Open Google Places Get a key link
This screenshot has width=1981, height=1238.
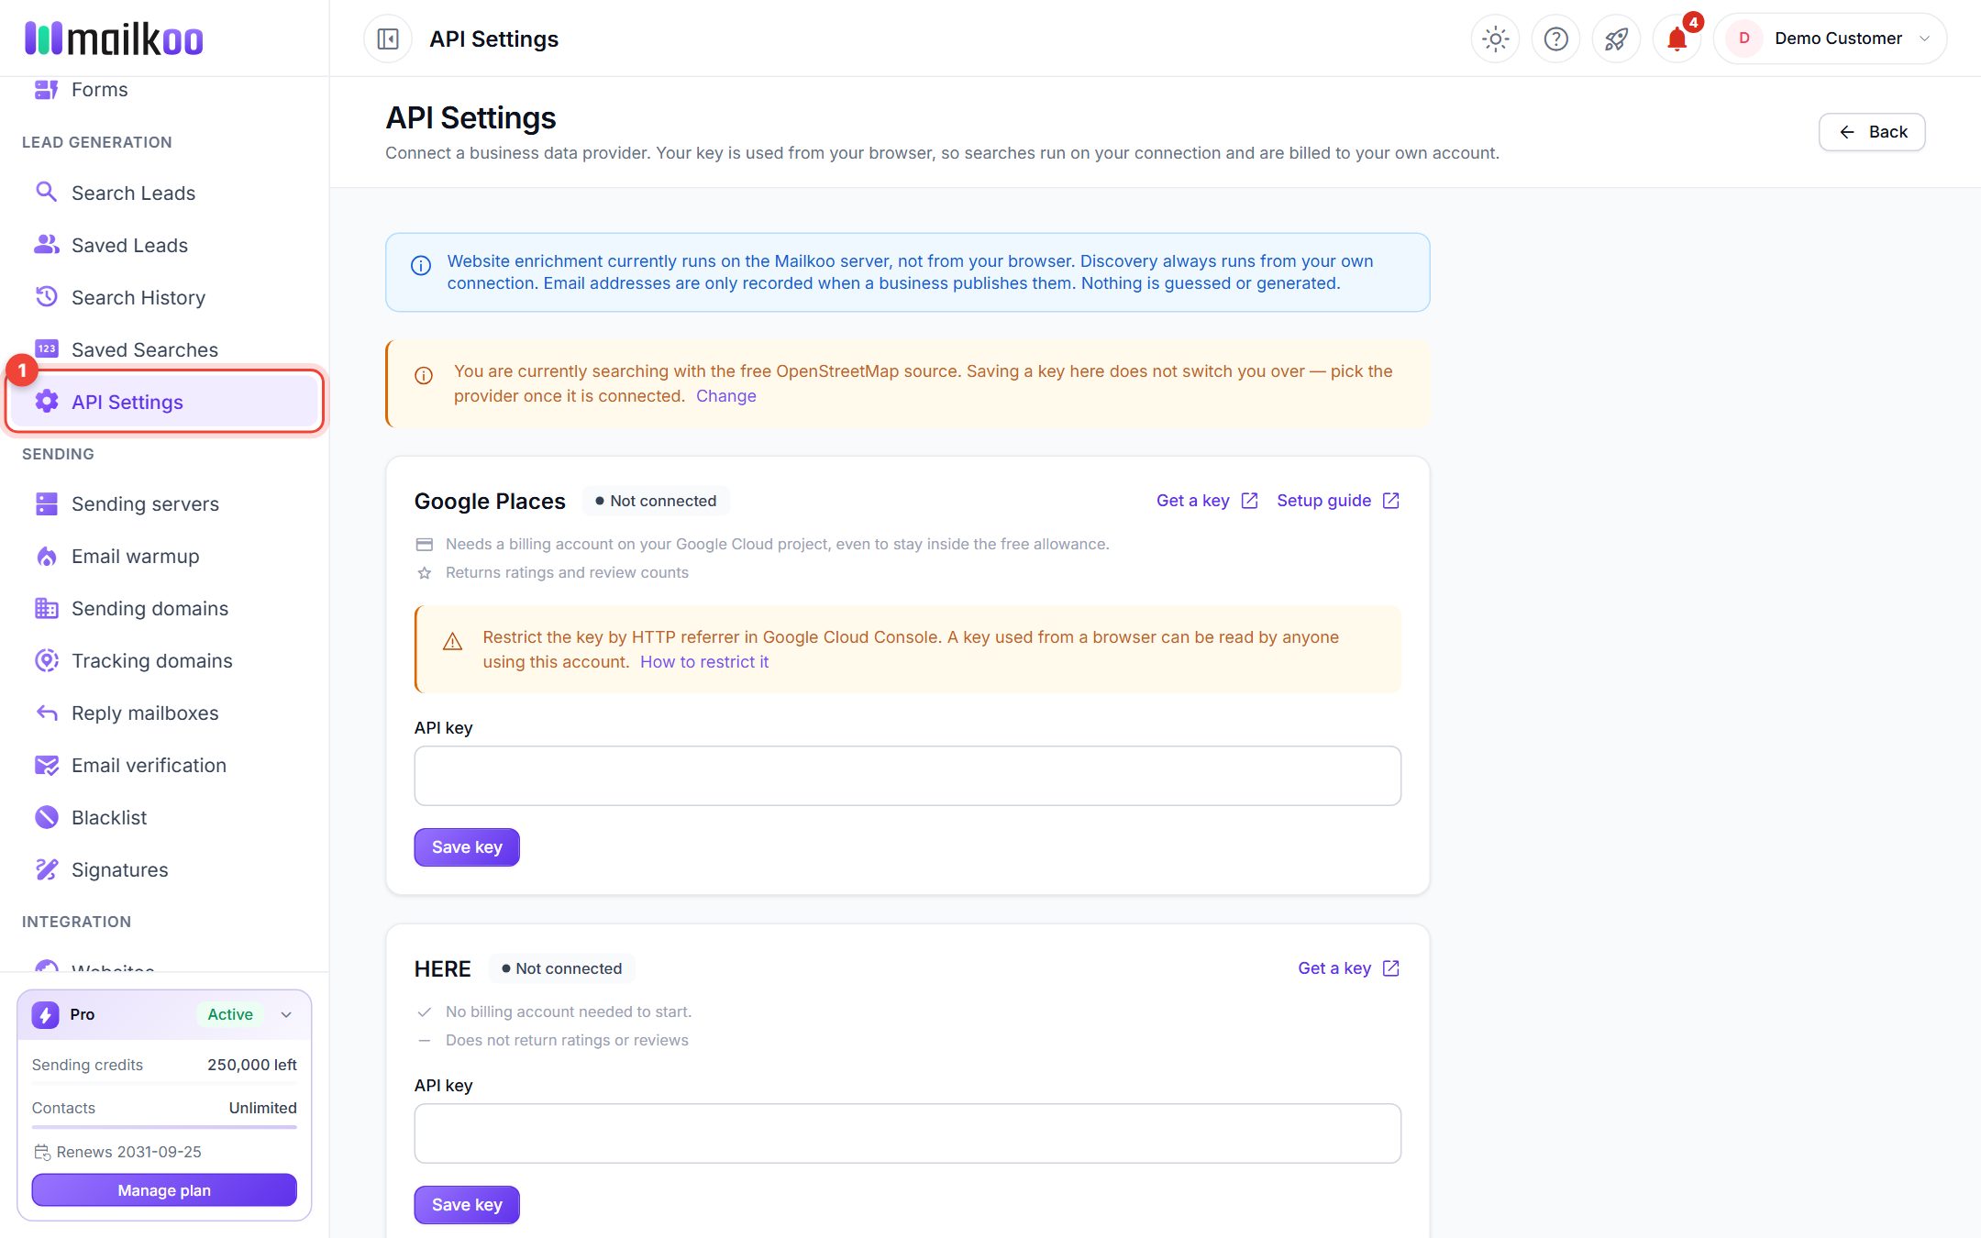point(1207,501)
